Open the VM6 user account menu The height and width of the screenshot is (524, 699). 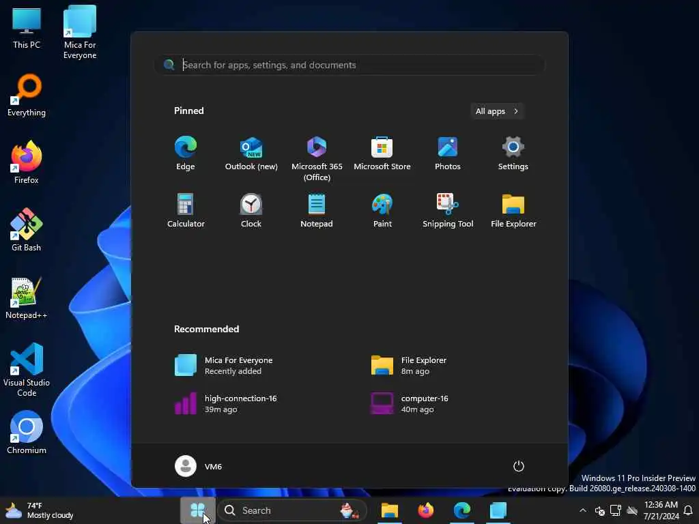coord(199,466)
